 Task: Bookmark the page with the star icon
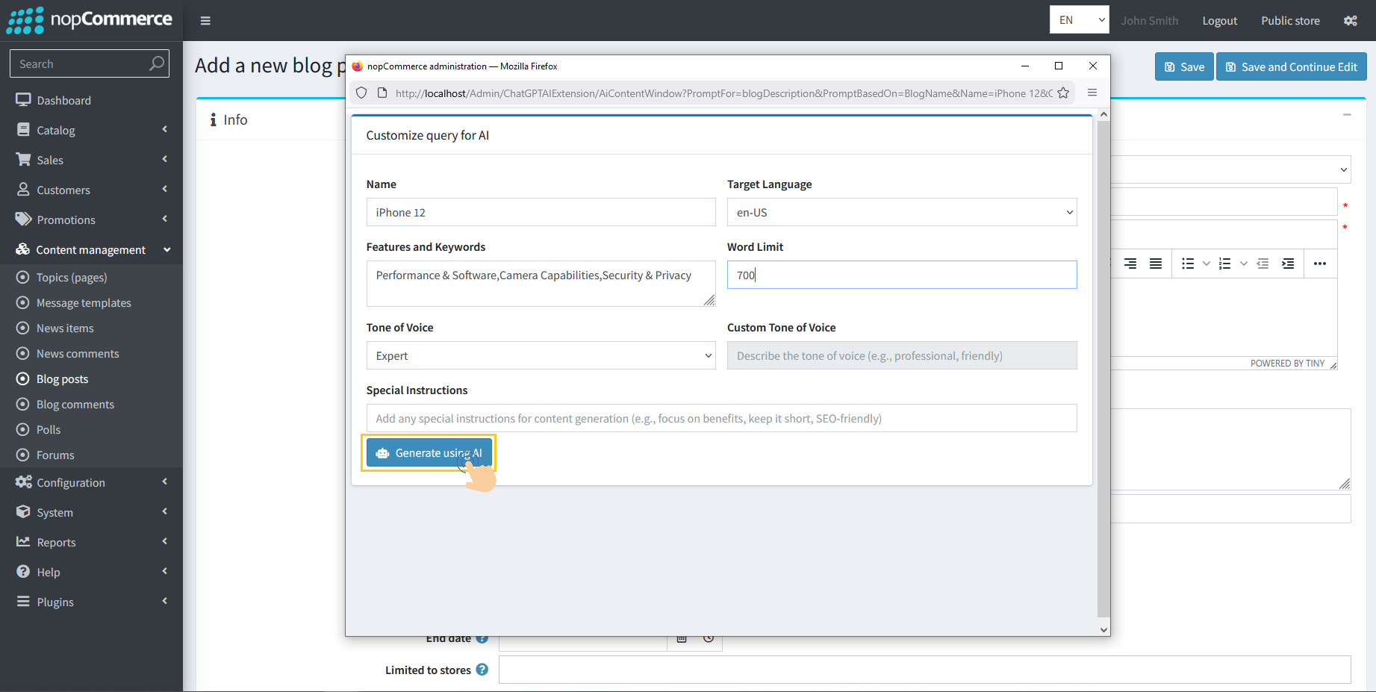click(1063, 93)
